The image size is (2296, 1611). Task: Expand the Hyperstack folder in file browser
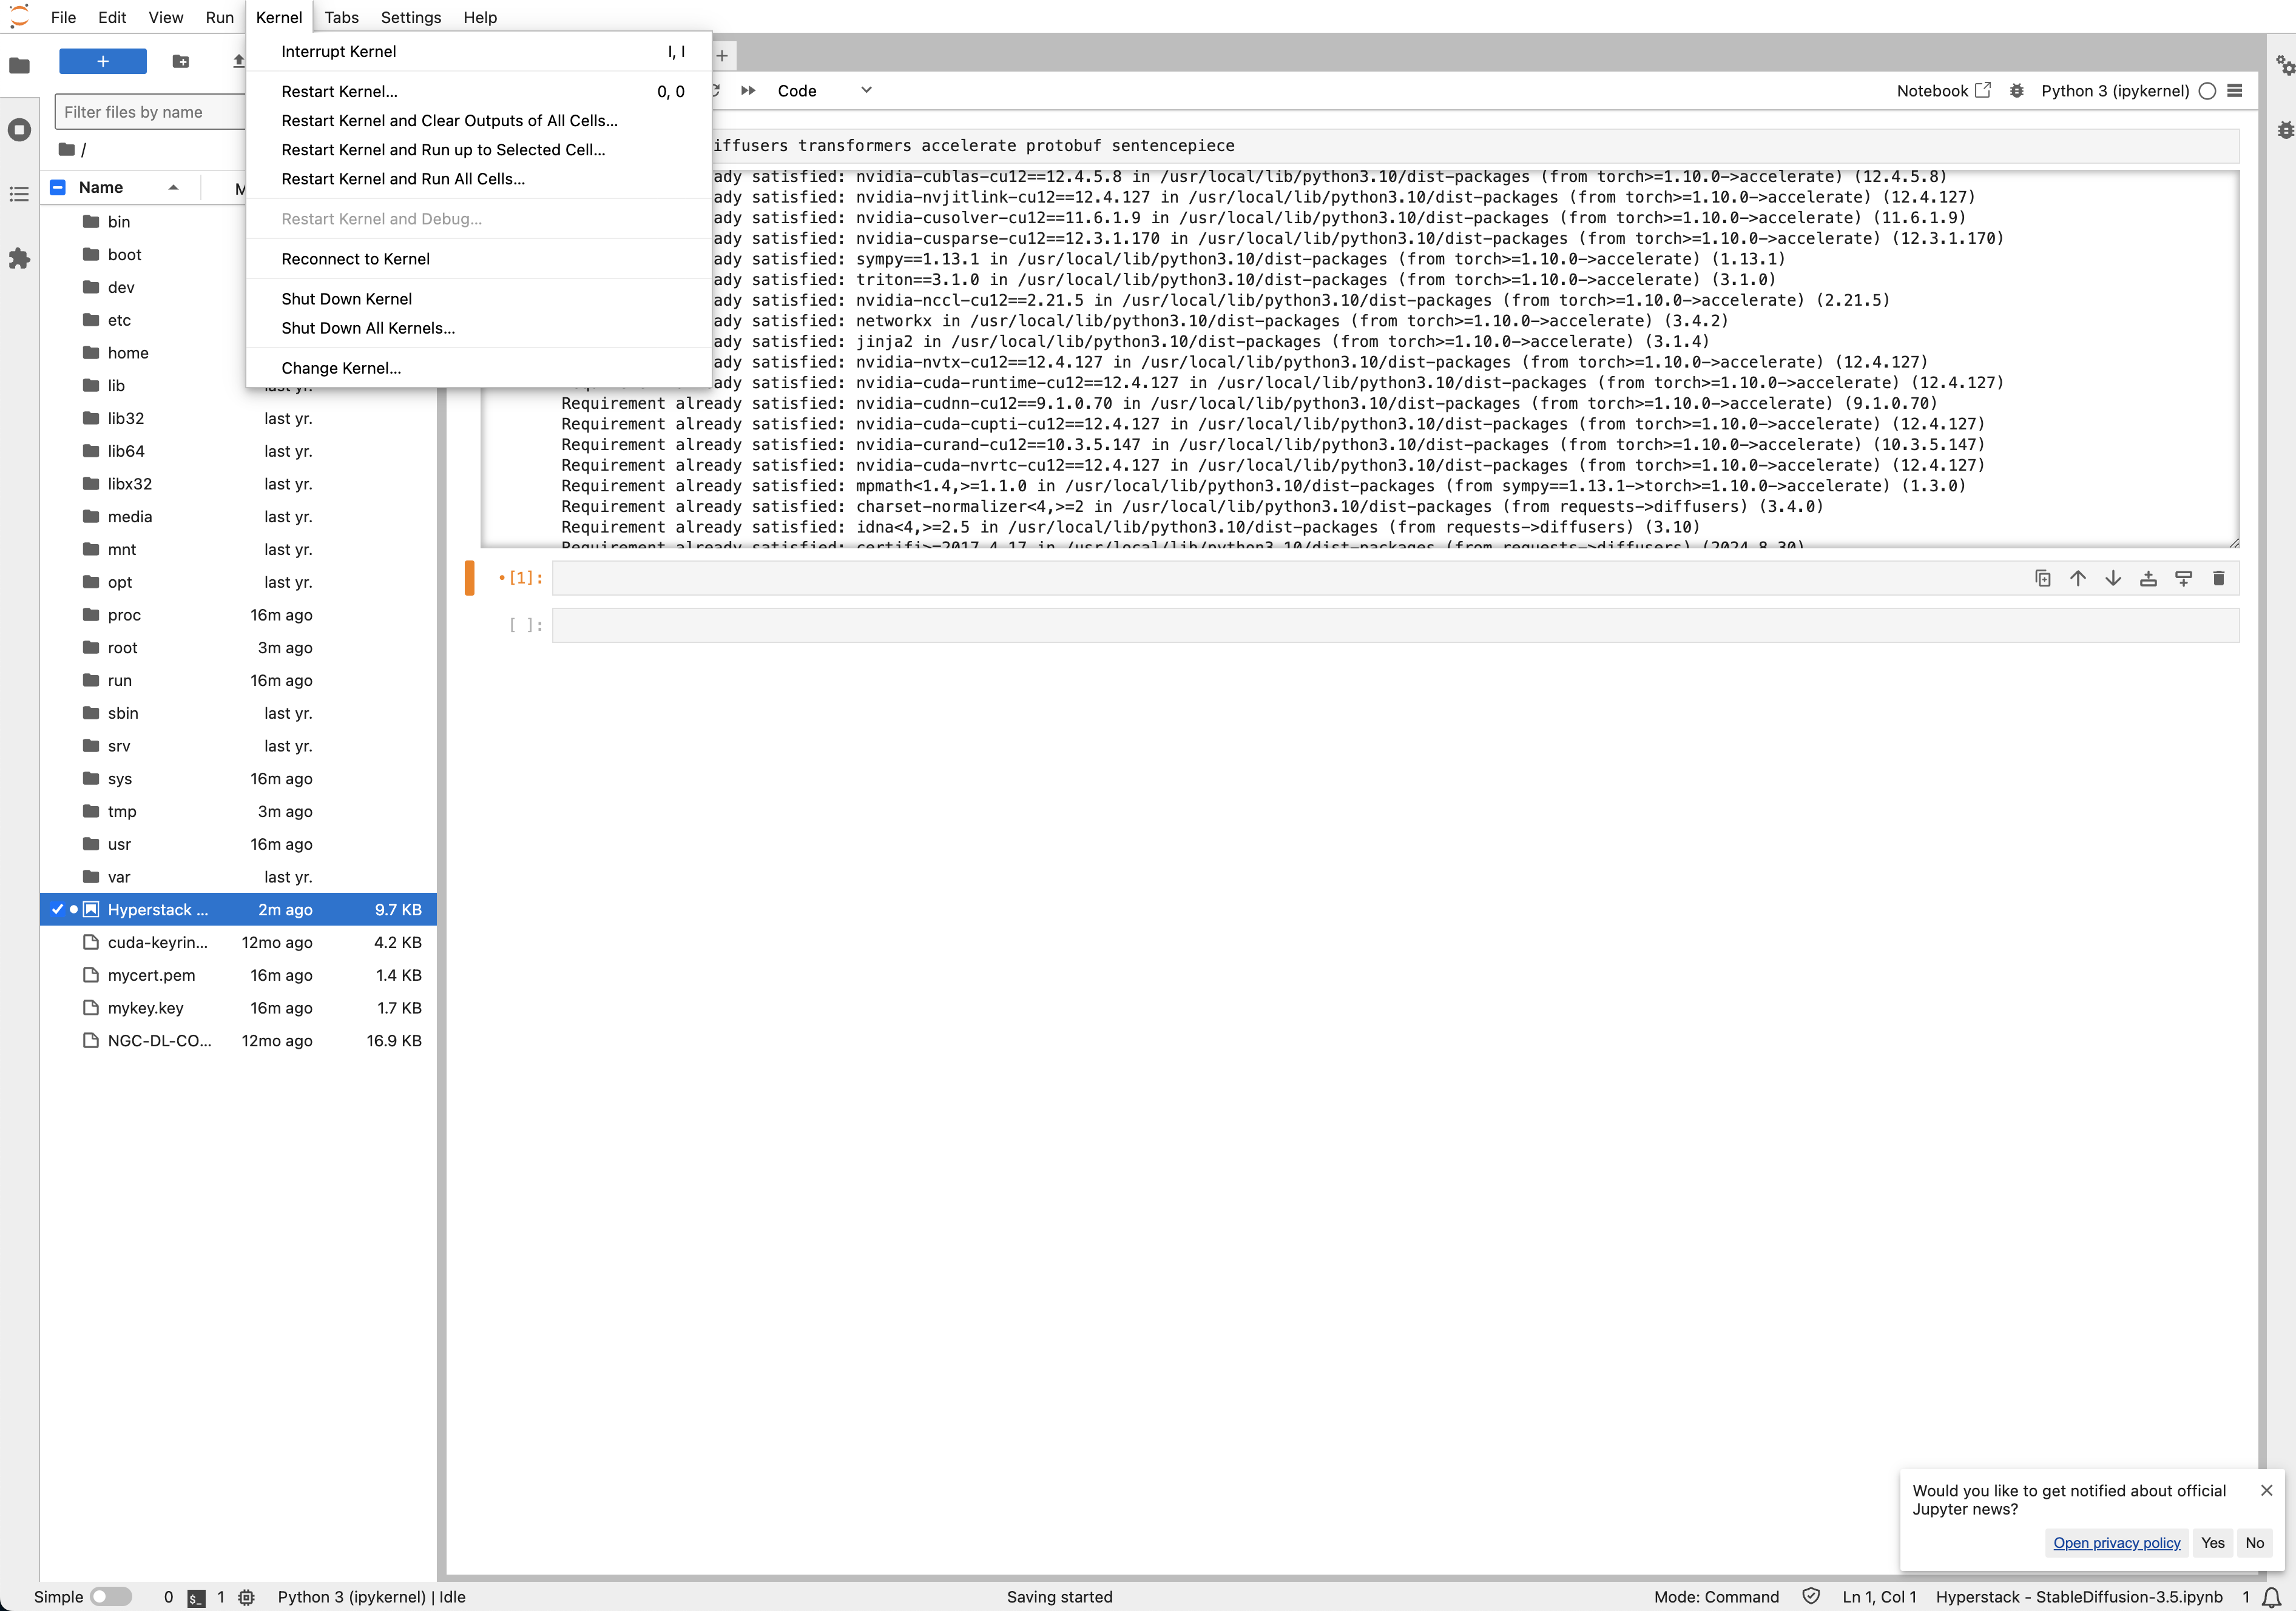coord(157,909)
